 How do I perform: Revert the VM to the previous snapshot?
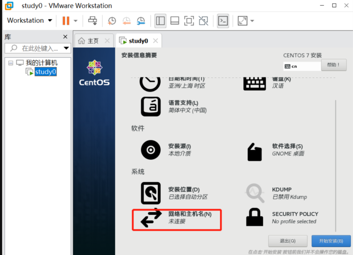[x=126, y=21]
